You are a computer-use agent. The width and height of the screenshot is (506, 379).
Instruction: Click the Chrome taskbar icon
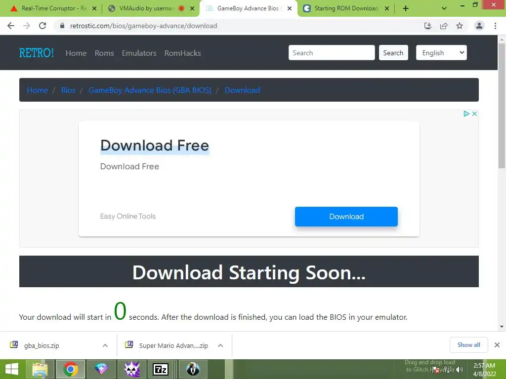tap(71, 369)
